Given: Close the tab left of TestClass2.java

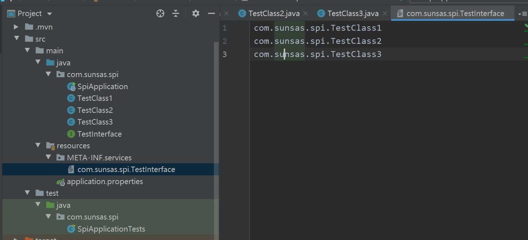Looking at the screenshot, I should click(x=226, y=14).
